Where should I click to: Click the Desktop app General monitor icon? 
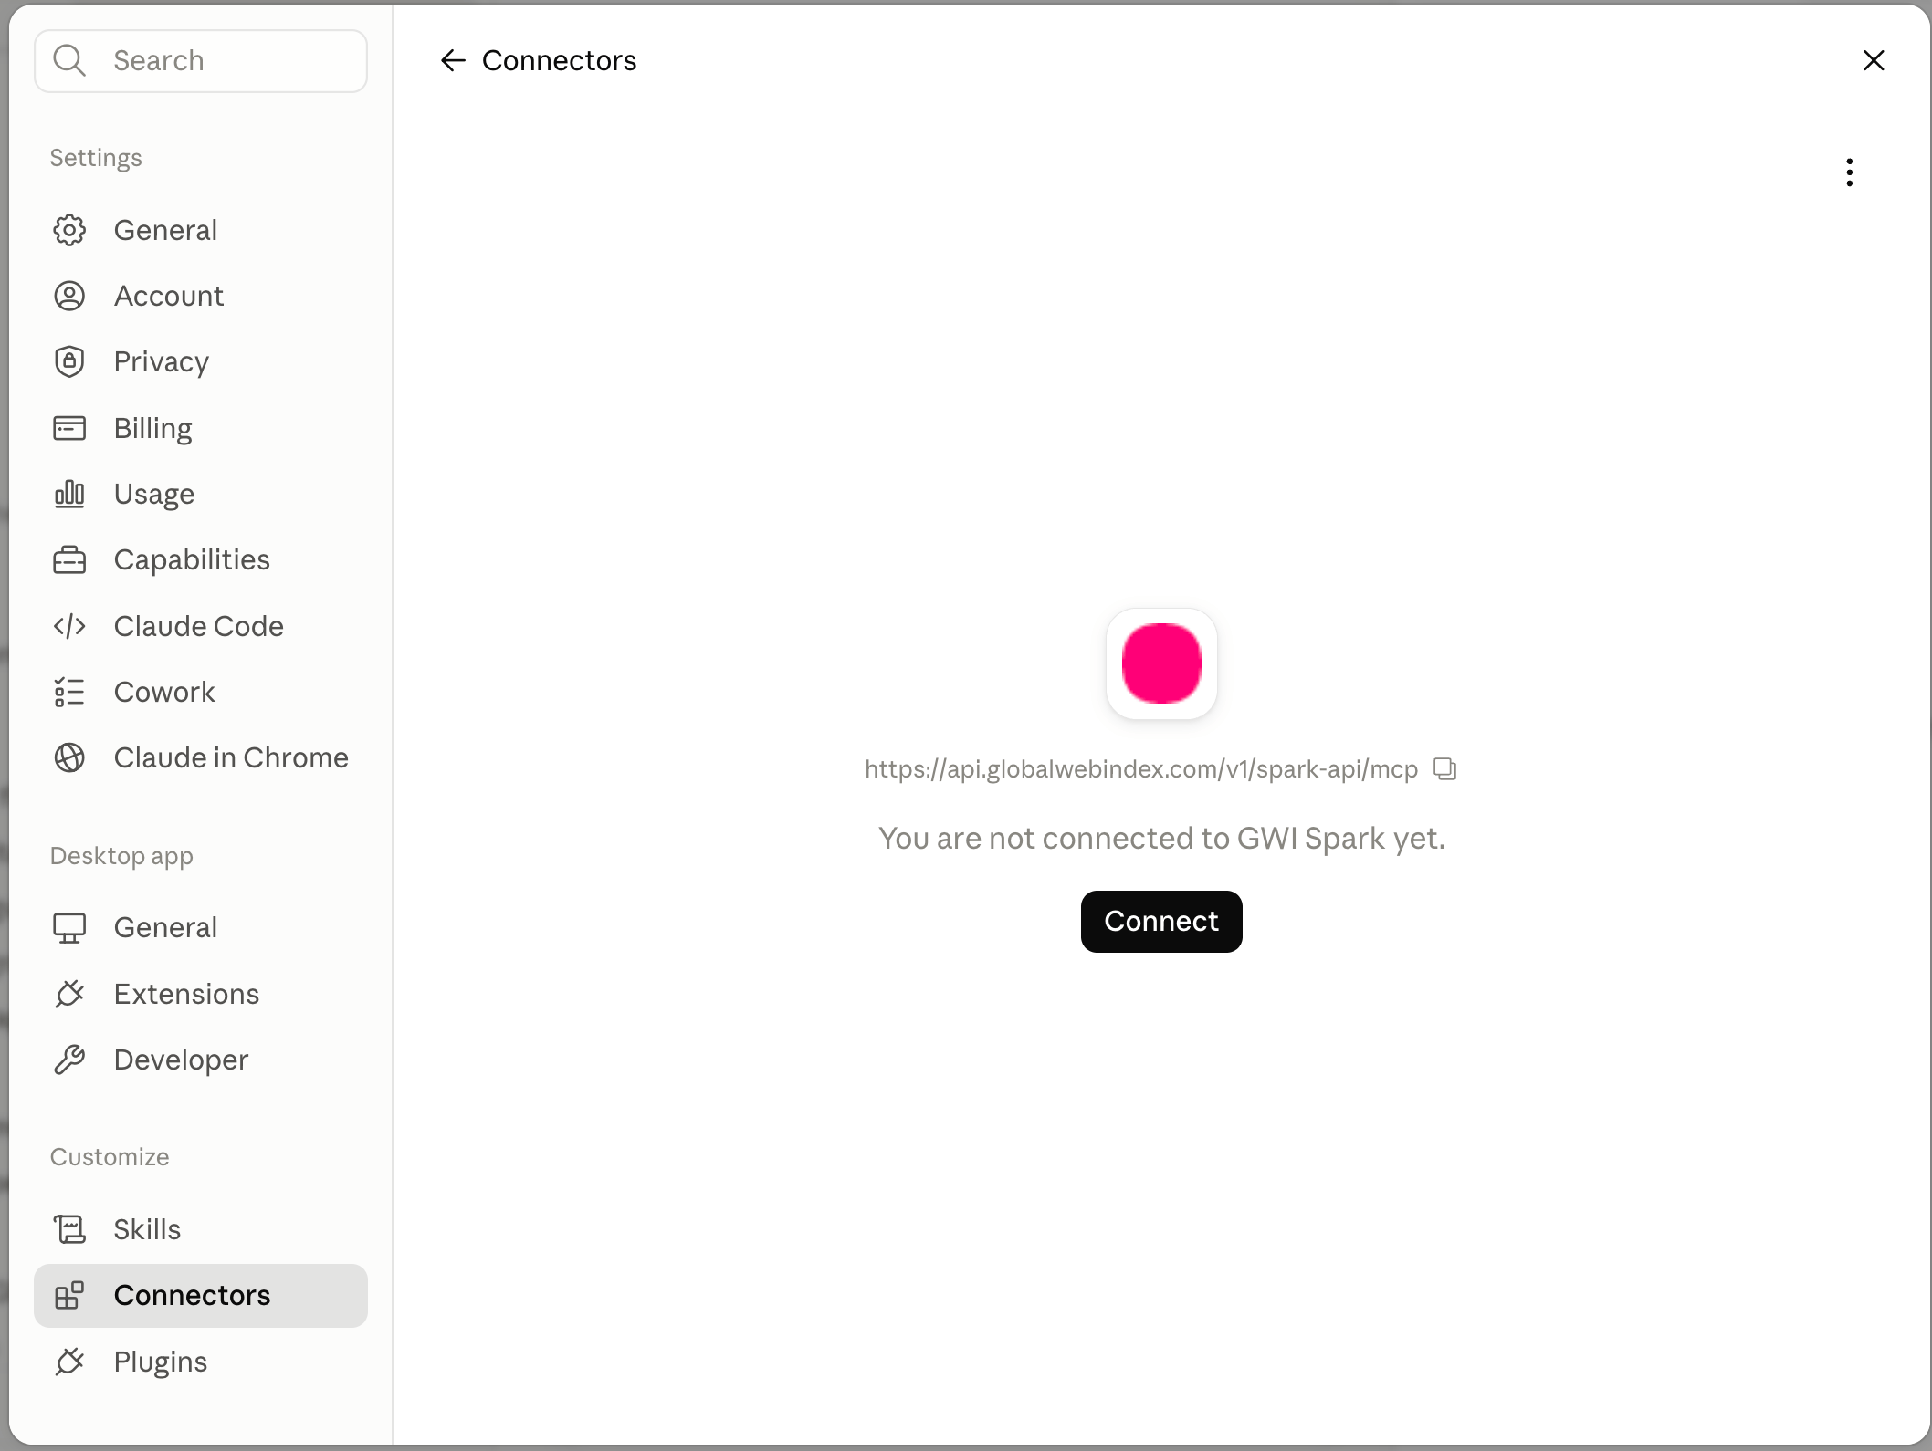[x=69, y=927]
